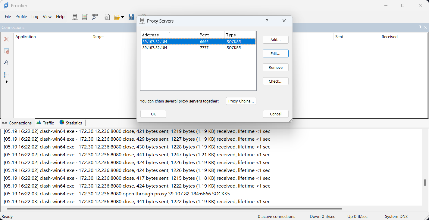The width and height of the screenshot is (429, 220).
Task: Click the pin icon on Connections panel
Action: 420,27
